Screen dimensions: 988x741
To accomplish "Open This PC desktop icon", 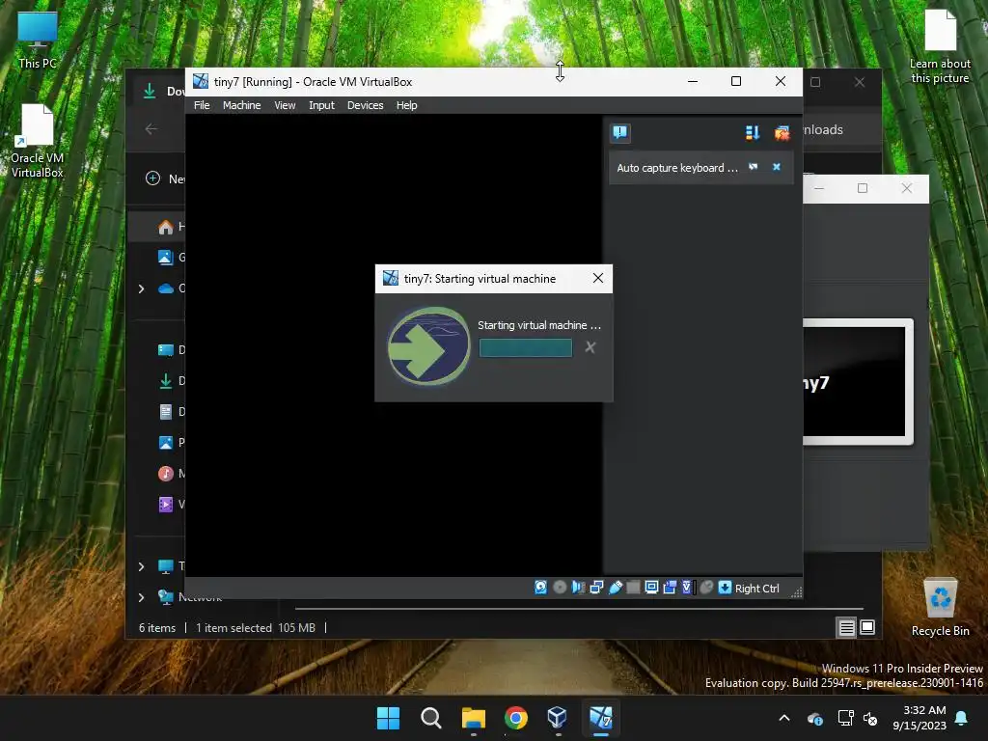I will point(38,40).
